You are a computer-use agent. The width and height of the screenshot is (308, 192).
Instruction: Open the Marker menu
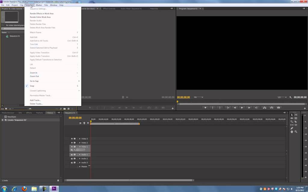tap(39, 5)
